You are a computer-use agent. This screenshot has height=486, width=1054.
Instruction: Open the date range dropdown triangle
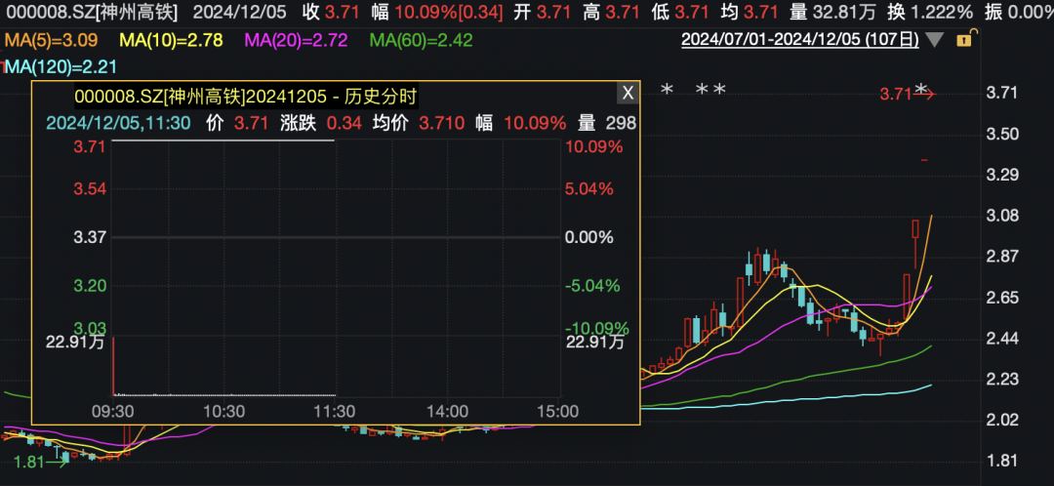(934, 40)
